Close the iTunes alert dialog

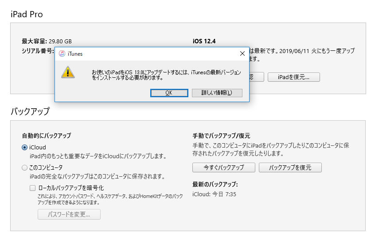pos(242,53)
